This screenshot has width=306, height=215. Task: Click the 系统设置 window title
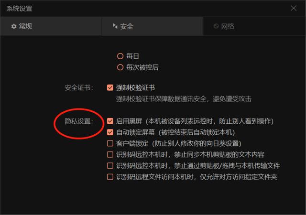coord(19,9)
